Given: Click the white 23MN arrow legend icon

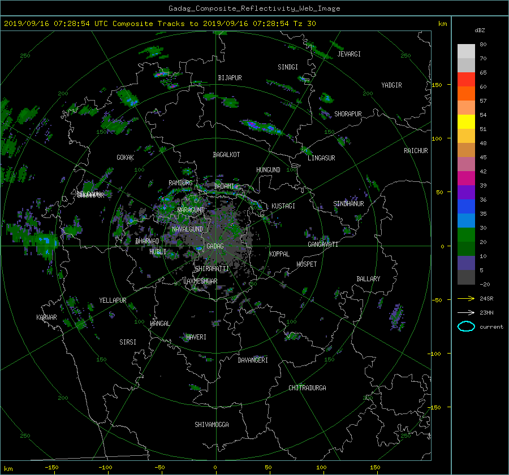Looking at the screenshot, I should tap(466, 312).
